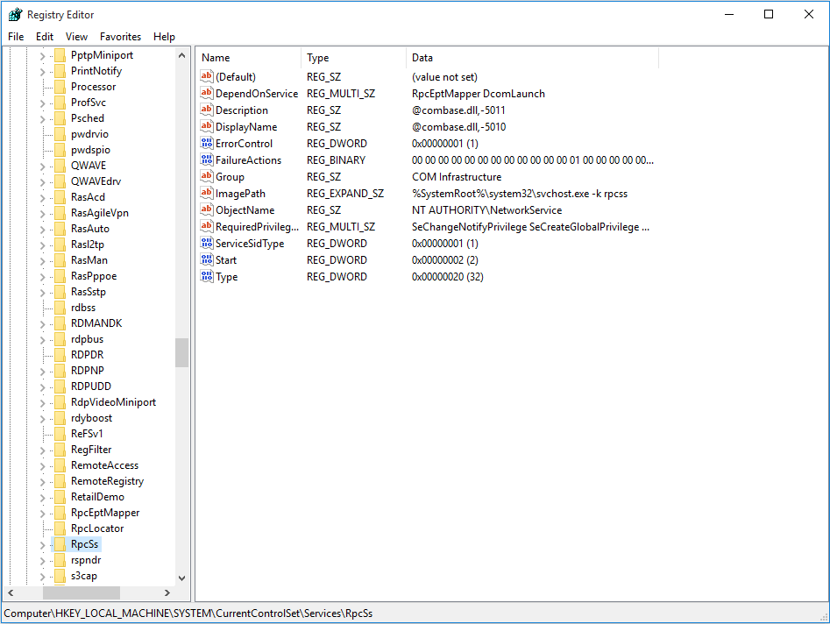Select the RpcLocator key
Image resolution: width=830 pixels, height=624 pixels.
click(97, 528)
